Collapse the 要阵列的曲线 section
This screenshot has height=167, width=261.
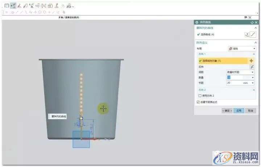(255, 28)
